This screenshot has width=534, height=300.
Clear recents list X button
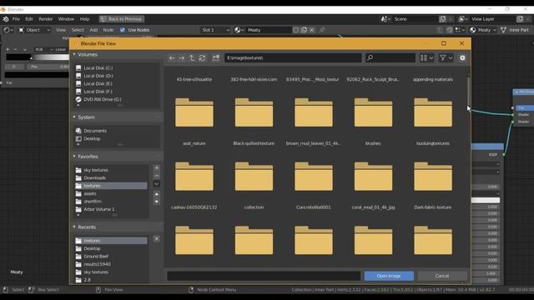(x=157, y=239)
